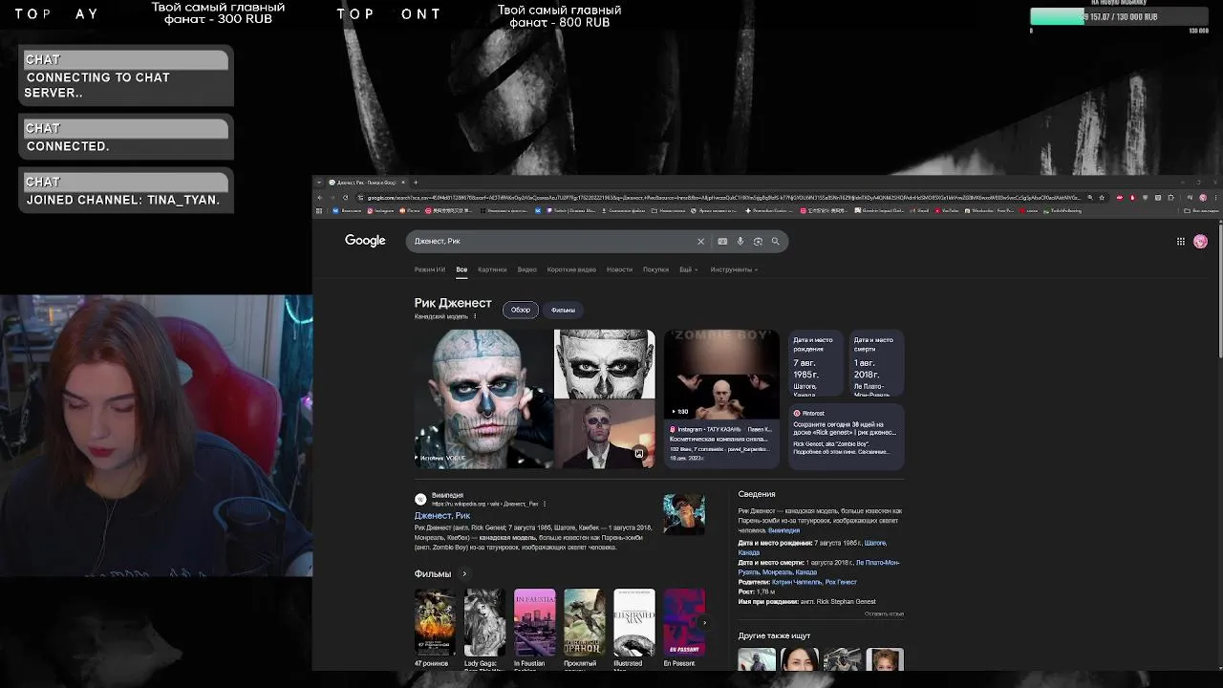1223x688 pixels.
Task: Reload the page with the refresh icon
Action: [x=345, y=198]
